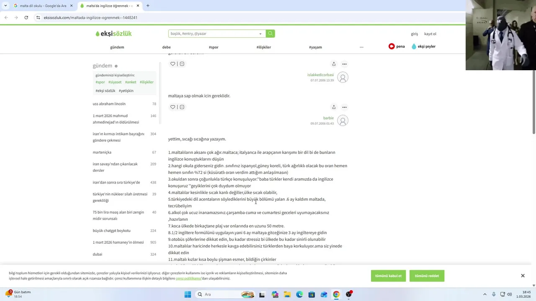This screenshot has width=536, height=301.
Task: Open entry date 09.07.2006 01:43
Action: [322, 124]
